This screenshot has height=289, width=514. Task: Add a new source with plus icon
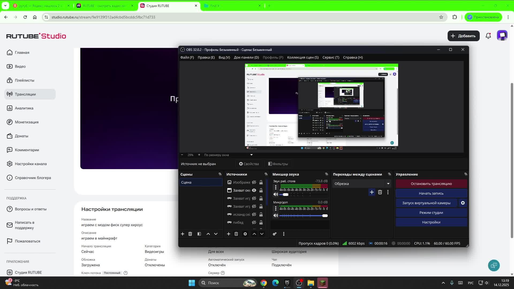click(228, 234)
